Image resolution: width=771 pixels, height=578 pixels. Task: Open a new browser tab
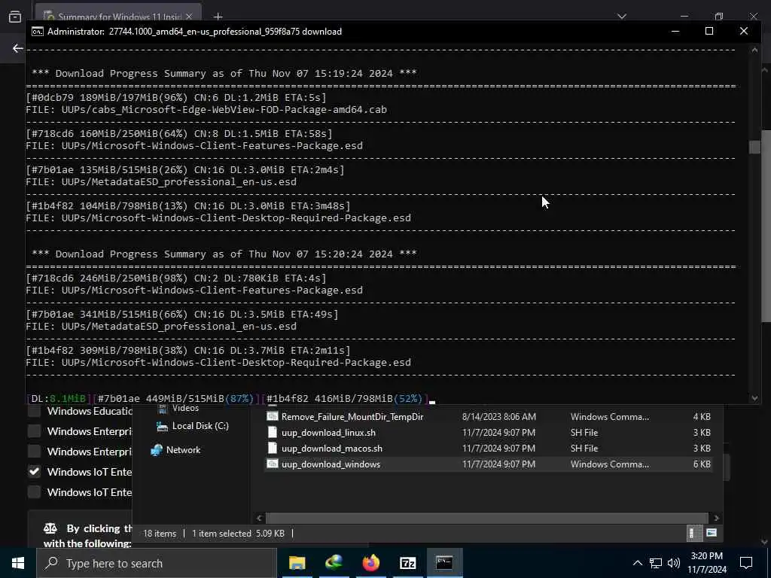pos(218,17)
